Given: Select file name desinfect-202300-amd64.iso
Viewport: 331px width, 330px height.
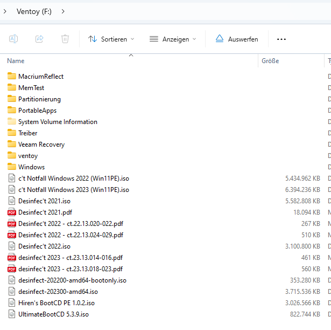Looking at the screenshot, I should (x=58, y=292).
